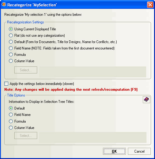This screenshot has width=155, height=159.
Task: Click the Select button in Title Options
Action: pos(26,135)
